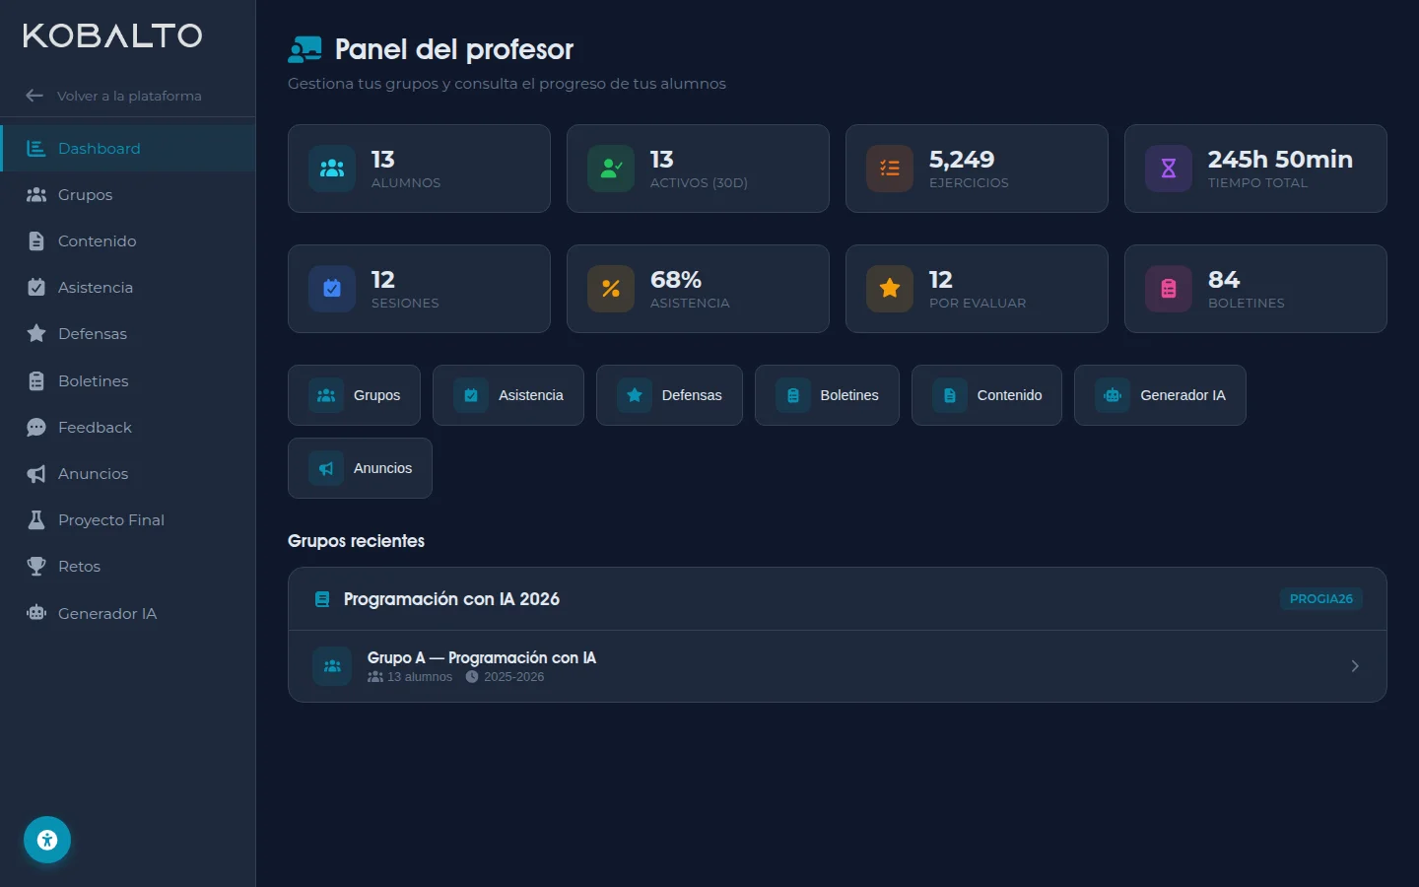Viewport: 1419px width, 887px height.
Task: Click the Activos (30D) user-check icon
Action: click(611, 169)
